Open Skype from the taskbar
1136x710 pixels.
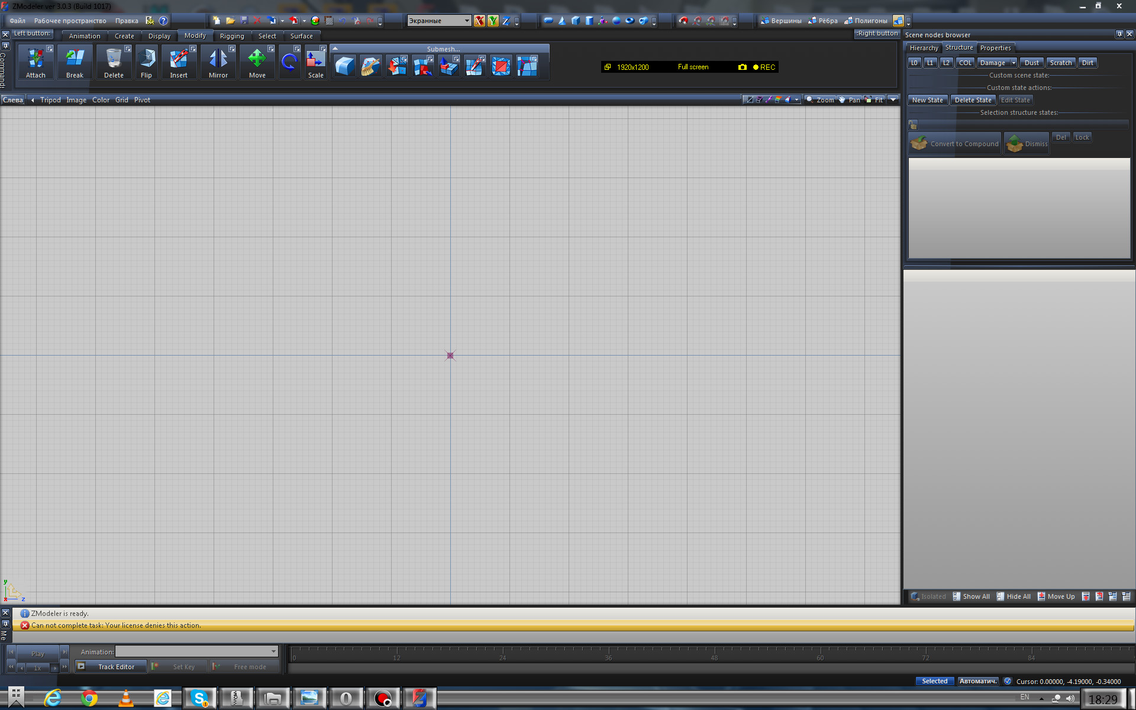coord(199,699)
